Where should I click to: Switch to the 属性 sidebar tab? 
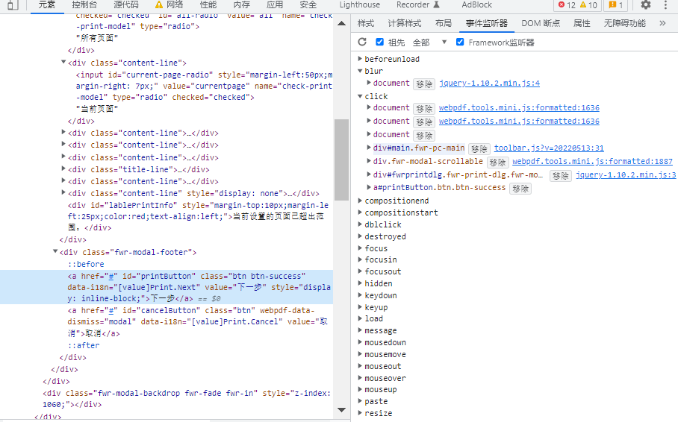[582, 23]
